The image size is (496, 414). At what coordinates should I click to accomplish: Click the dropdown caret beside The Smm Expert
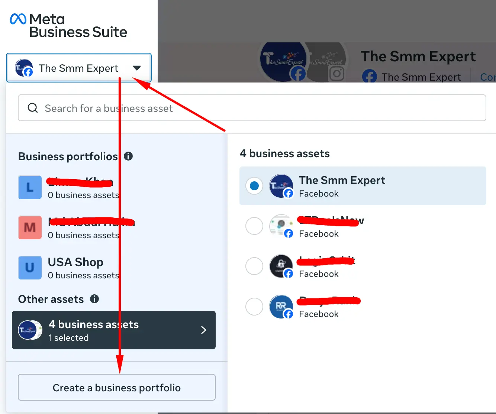coord(137,68)
